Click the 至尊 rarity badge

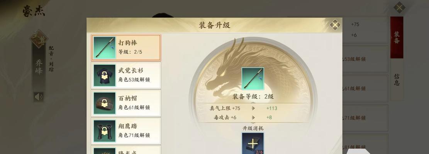(39, 39)
